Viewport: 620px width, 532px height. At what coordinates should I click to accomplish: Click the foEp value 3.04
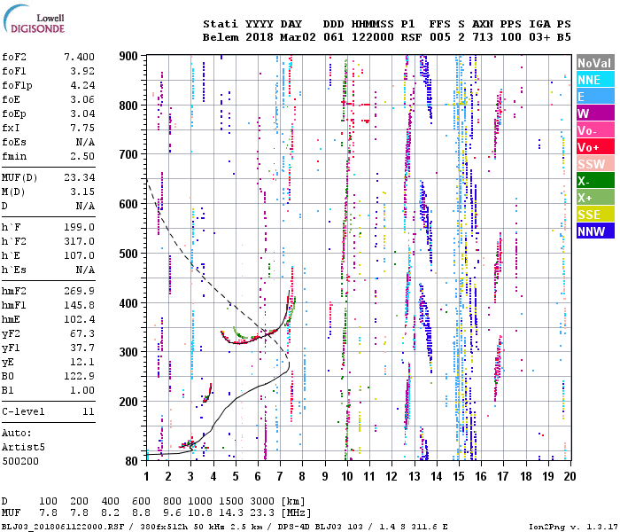coord(82,114)
